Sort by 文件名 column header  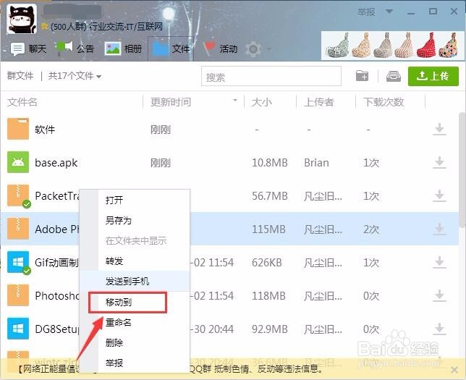coord(22,102)
